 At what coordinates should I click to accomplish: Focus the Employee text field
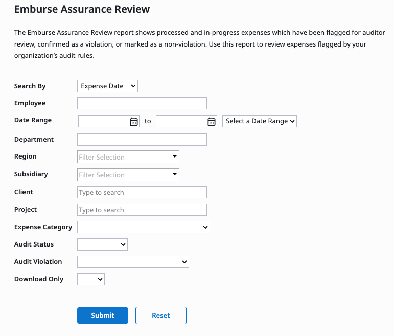coord(142,103)
